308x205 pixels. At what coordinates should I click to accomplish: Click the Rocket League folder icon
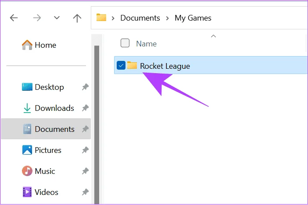click(132, 65)
